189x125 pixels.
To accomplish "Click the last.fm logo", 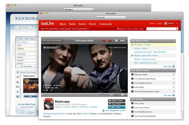I will click(48, 24).
